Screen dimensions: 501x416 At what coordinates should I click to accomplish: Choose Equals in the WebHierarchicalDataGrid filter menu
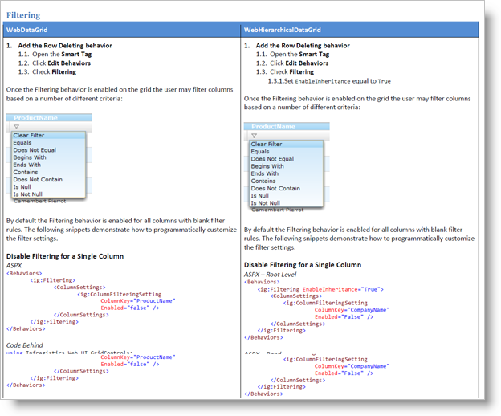coord(260,152)
